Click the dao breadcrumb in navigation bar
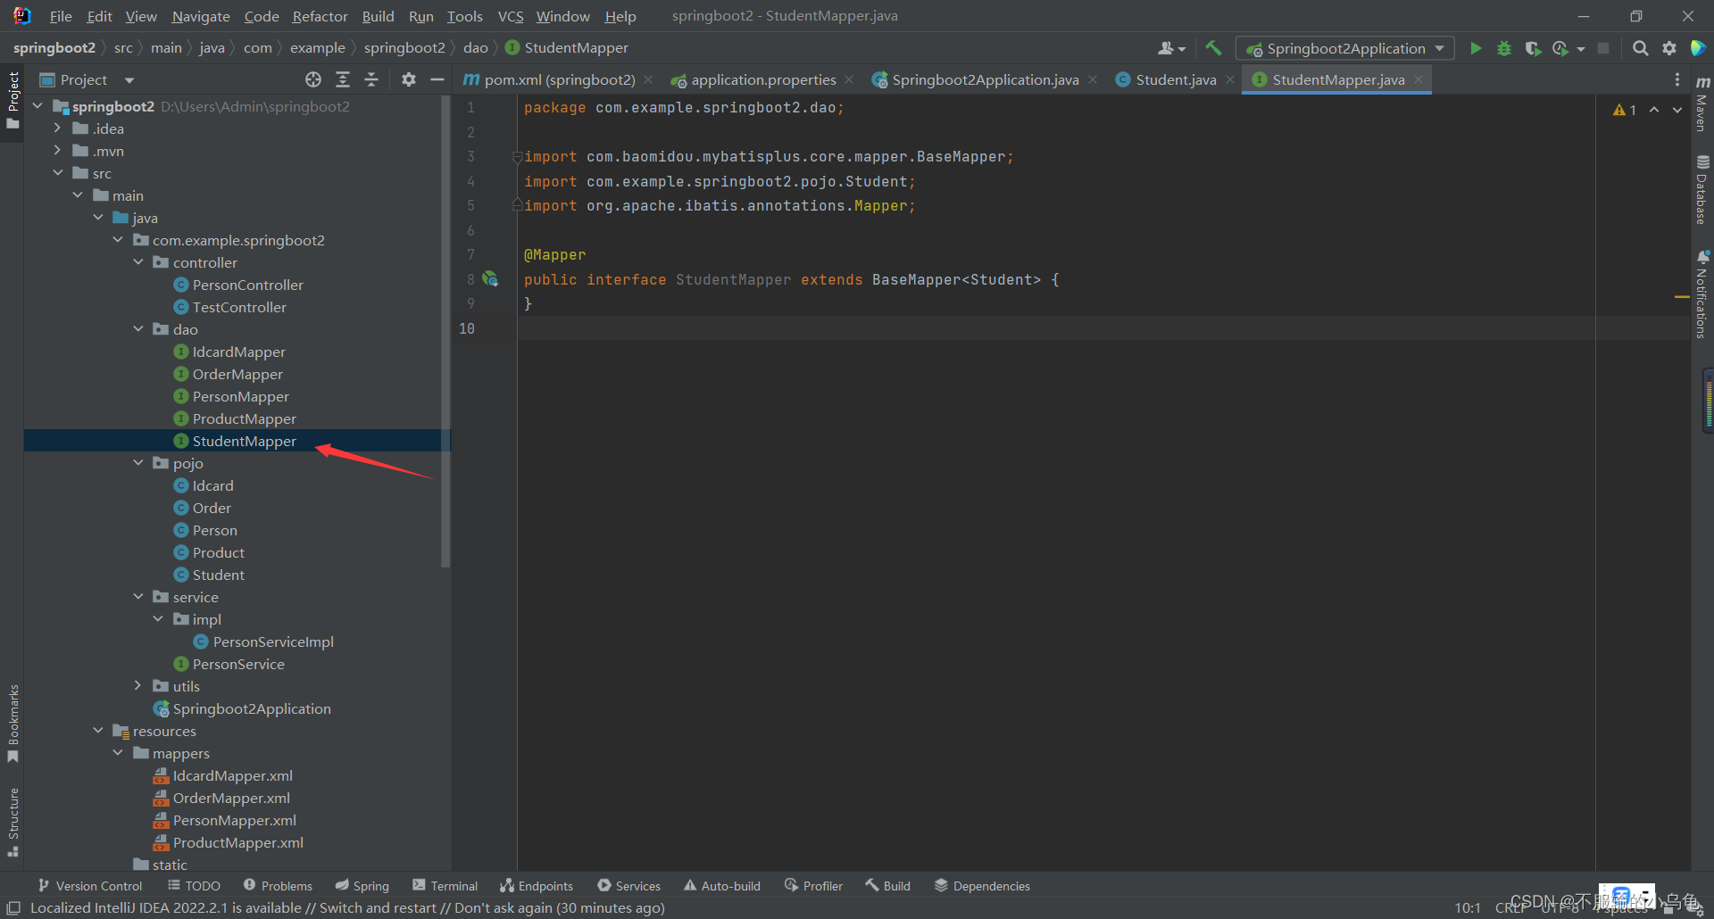 click(476, 47)
